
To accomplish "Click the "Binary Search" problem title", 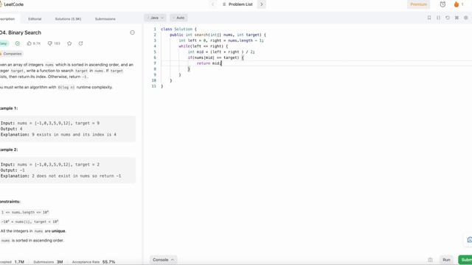I will (24, 32).
